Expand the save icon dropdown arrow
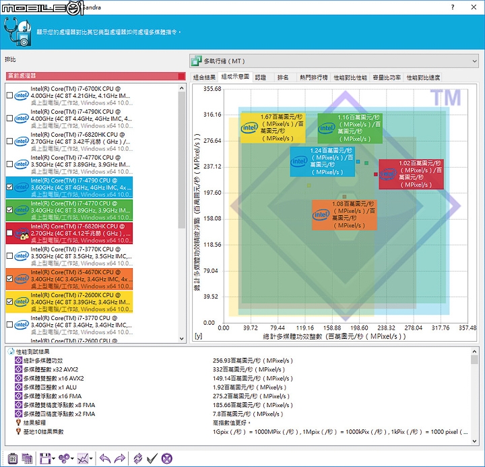The height and width of the screenshot is (467, 485). click(x=53, y=459)
